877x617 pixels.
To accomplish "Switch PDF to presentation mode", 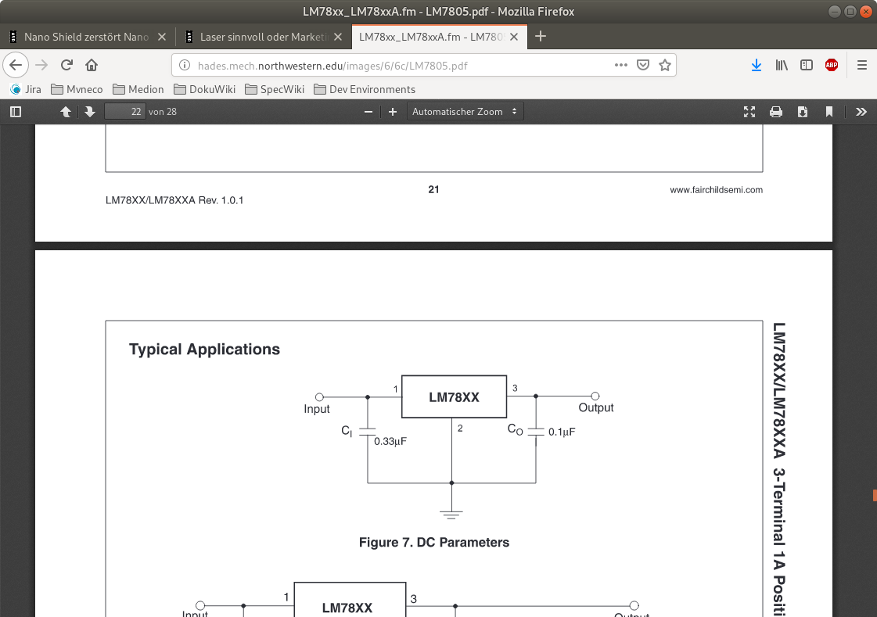I will click(749, 112).
